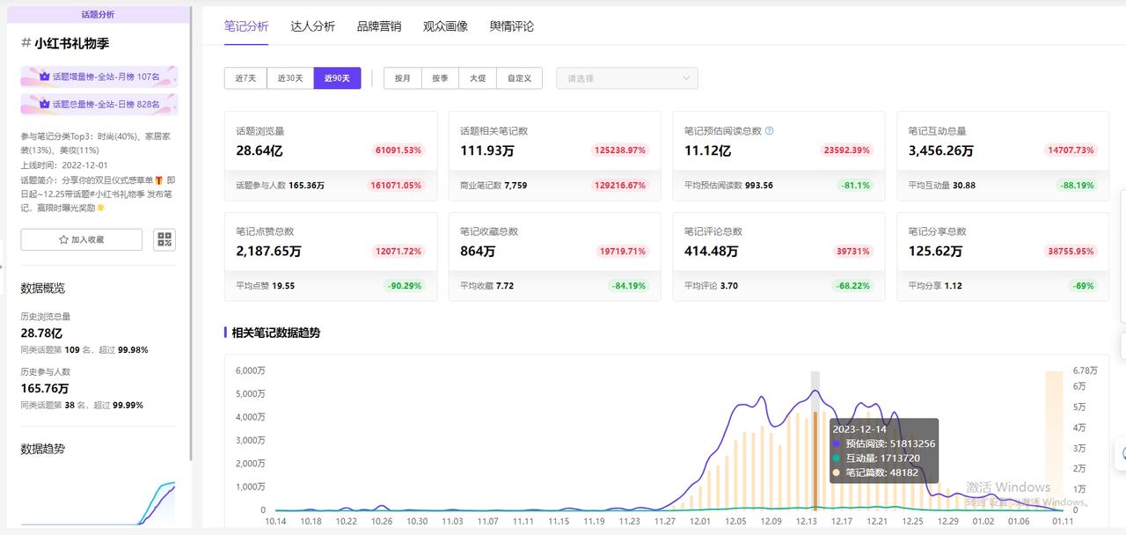Click the 历史参与人数 value 165.76万
The image size is (1126, 535).
[x=45, y=389]
